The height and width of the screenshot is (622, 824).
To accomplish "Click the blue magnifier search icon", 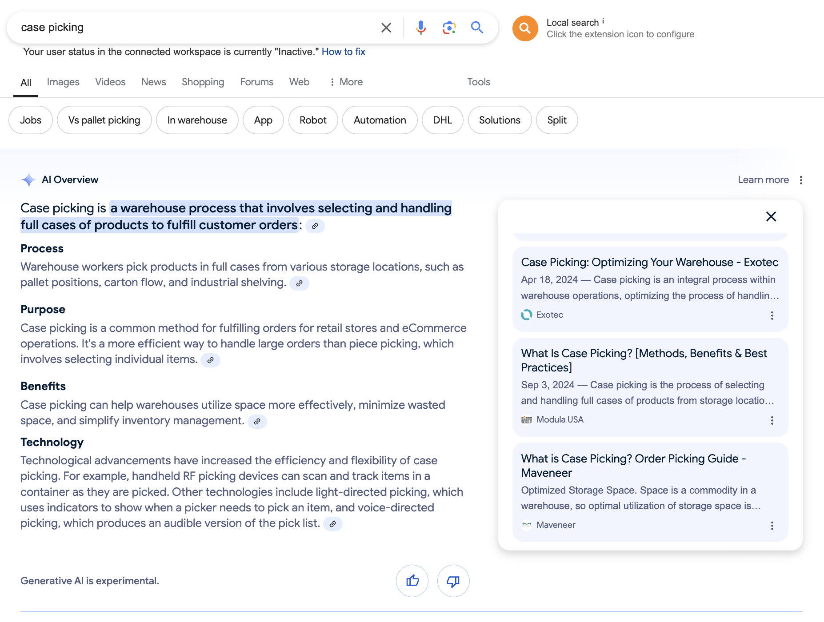I will click(x=477, y=28).
